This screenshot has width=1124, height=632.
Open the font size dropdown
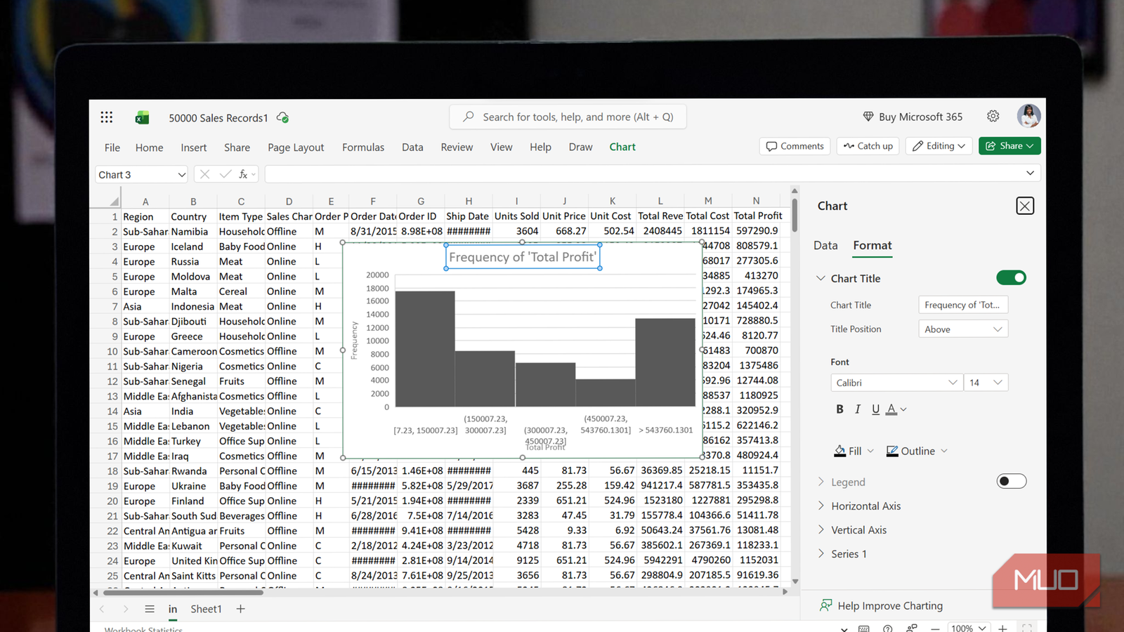tap(986, 382)
